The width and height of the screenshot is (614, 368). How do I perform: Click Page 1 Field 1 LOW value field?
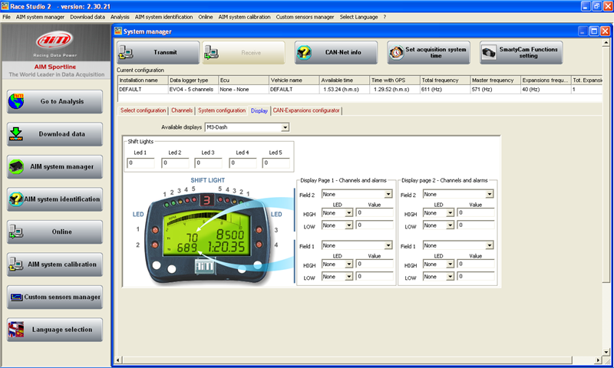point(374,276)
